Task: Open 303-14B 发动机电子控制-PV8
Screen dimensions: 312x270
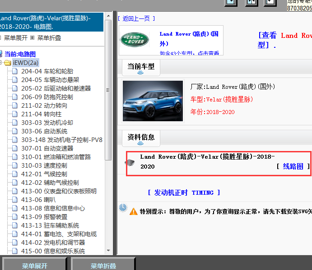Action: [x=62, y=140]
